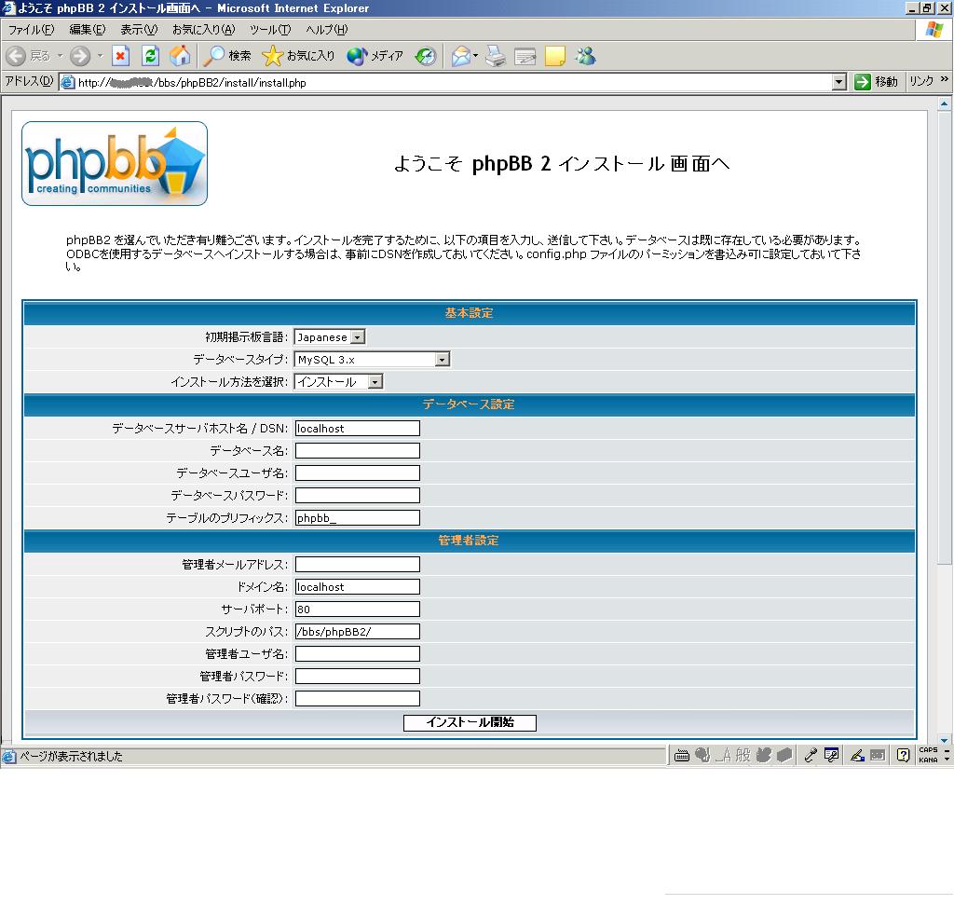Go to Home page icon
Viewport: 954px width, 904px height.
point(180,56)
